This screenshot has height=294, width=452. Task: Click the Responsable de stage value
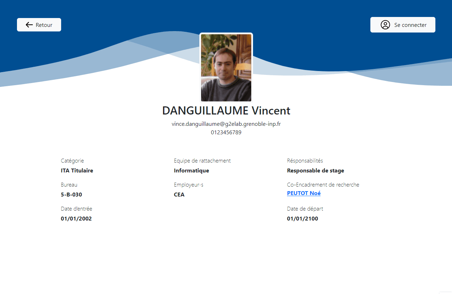click(316, 171)
